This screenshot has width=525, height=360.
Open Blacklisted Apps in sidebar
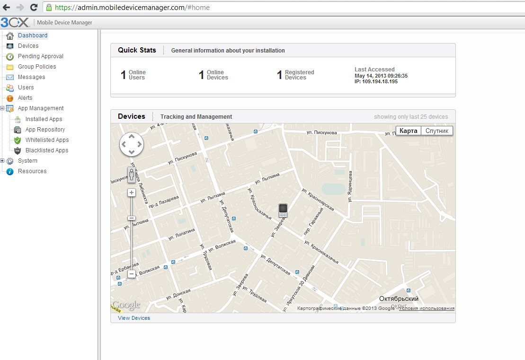(46, 150)
